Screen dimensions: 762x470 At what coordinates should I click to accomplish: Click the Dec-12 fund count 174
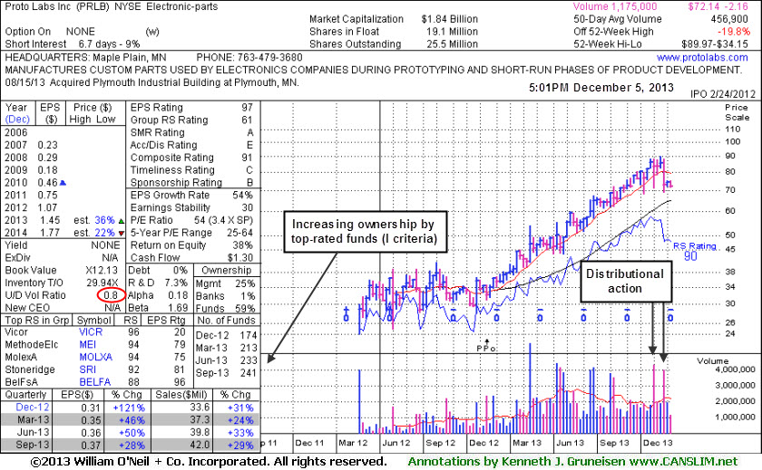pos(249,335)
